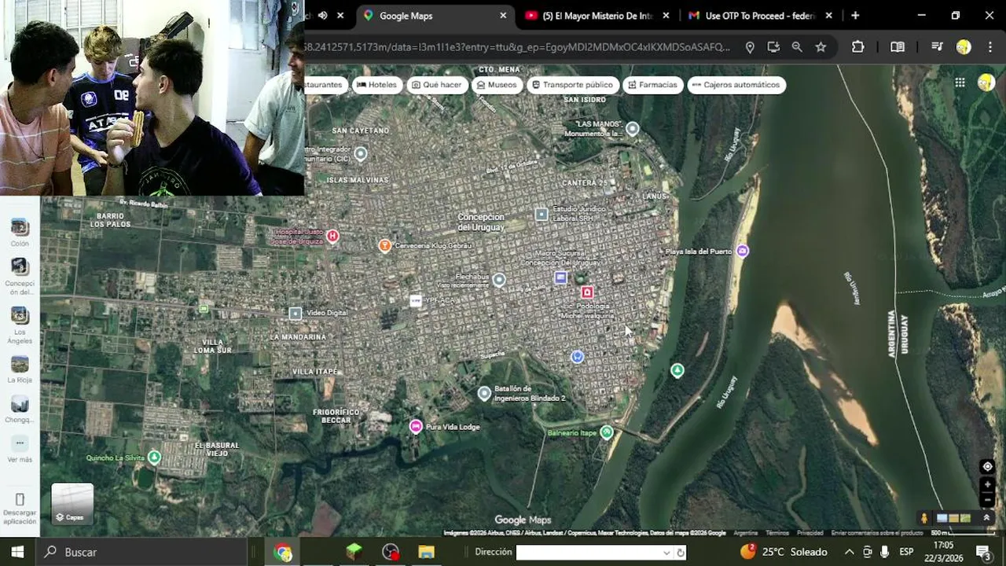Open recent Chongq... entry

pos(20,410)
